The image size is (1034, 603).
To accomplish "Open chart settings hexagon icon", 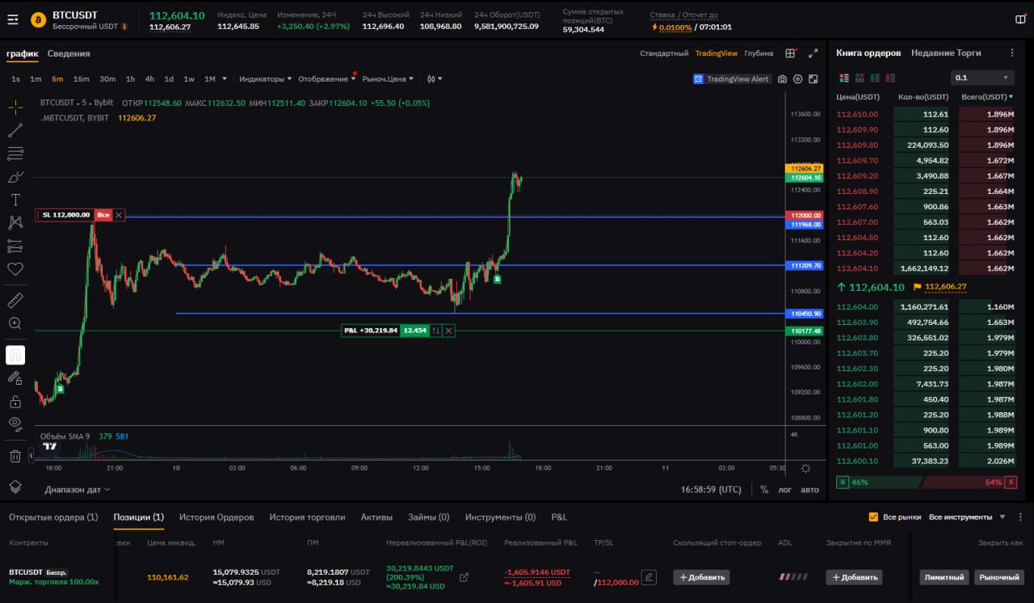I will coord(798,79).
